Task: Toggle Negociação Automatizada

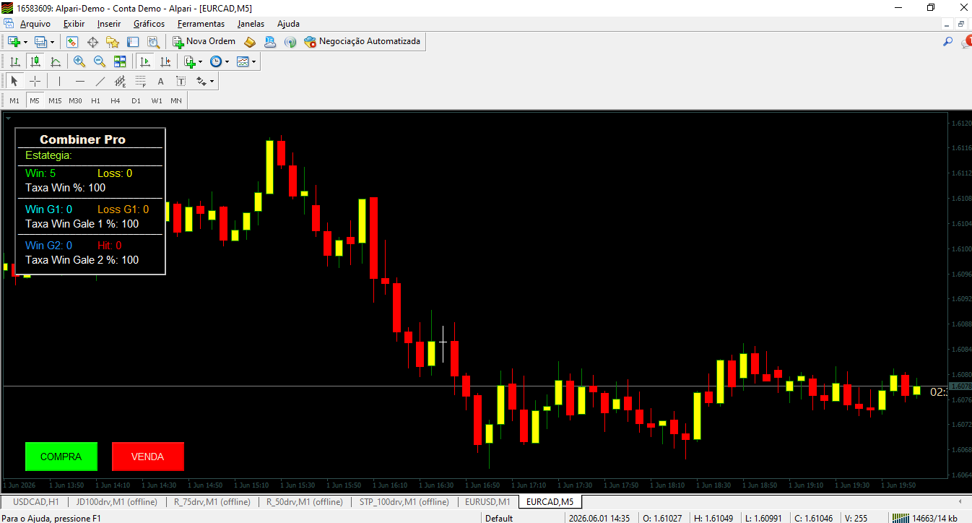Action: (x=362, y=42)
